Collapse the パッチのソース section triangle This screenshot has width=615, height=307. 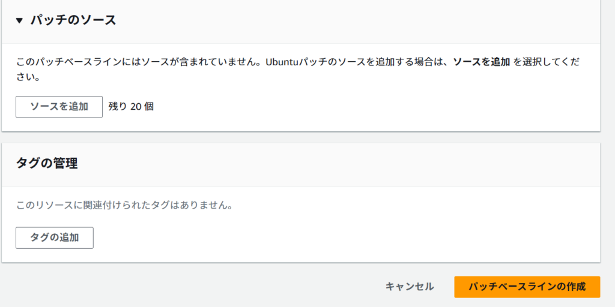pyautogui.click(x=20, y=20)
